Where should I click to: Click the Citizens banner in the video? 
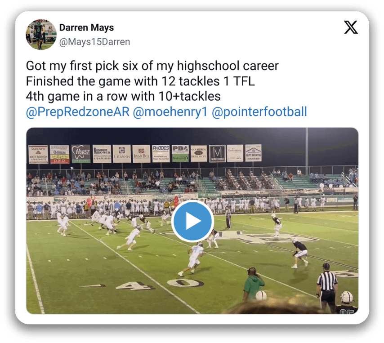tap(122, 154)
